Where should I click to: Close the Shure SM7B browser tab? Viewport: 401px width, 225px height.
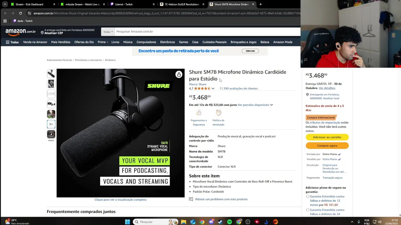coord(253,4)
